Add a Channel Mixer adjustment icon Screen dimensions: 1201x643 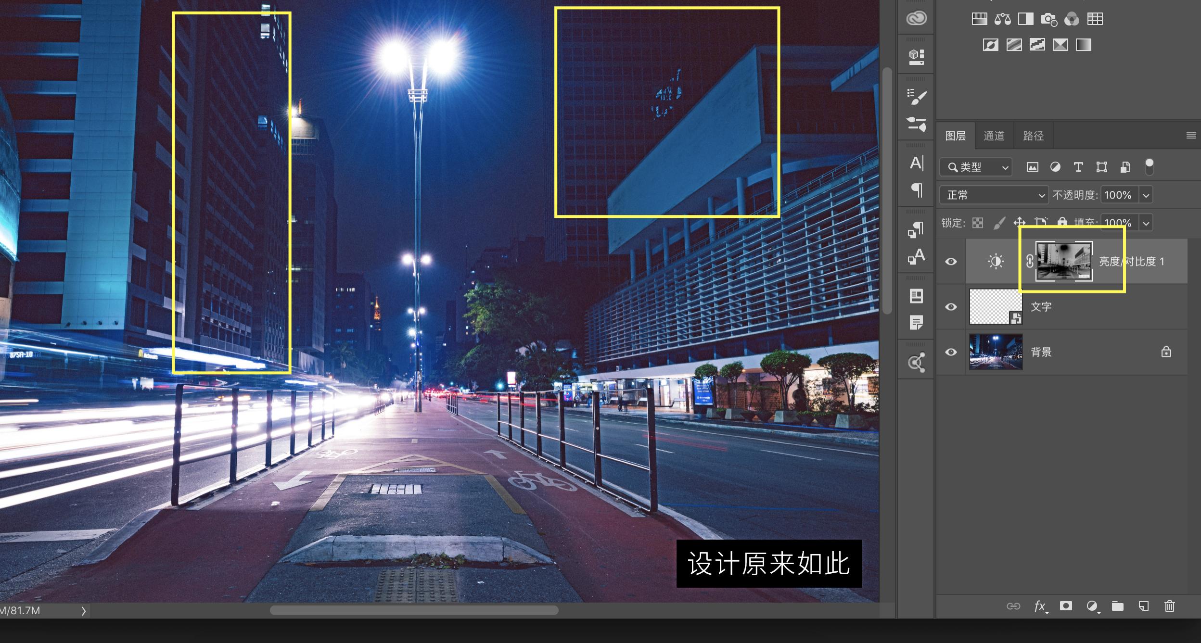click(x=1072, y=19)
